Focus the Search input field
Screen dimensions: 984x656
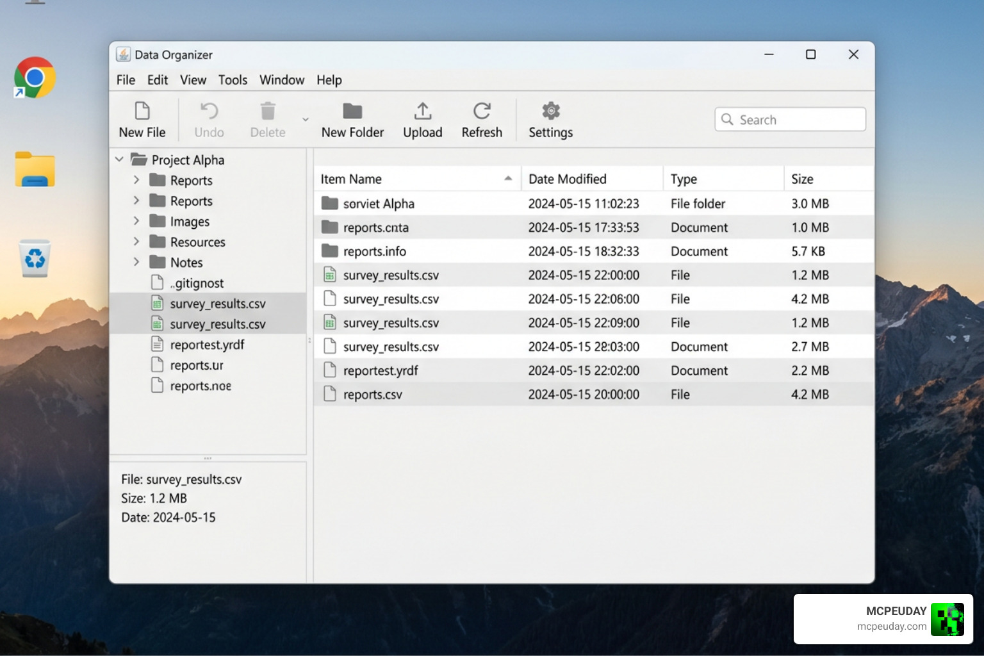791,119
